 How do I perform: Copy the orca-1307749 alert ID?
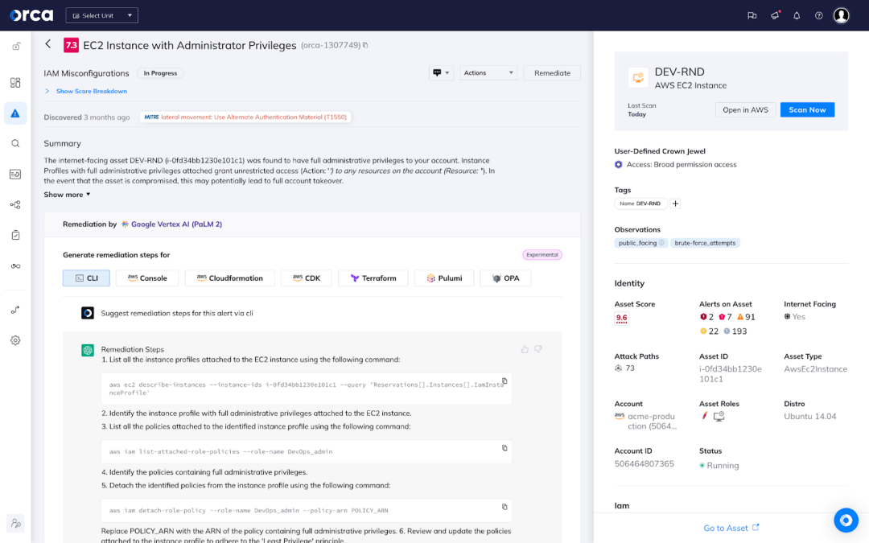click(365, 45)
